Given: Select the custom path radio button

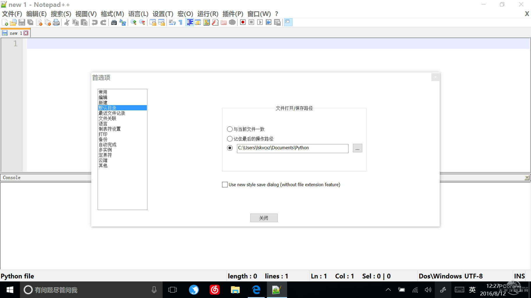Looking at the screenshot, I should [230, 148].
